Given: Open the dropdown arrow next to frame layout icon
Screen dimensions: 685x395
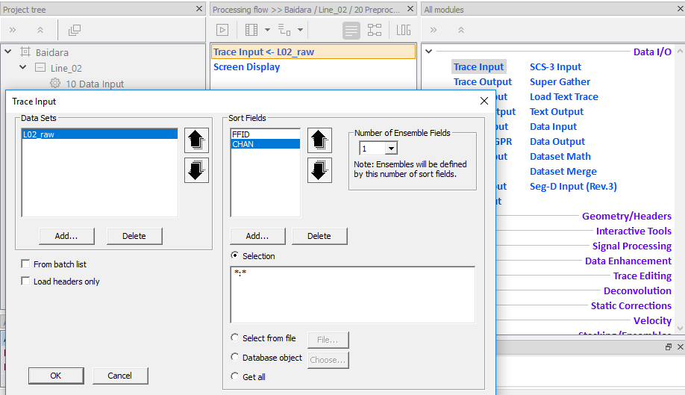Looking at the screenshot, I should pyautogui.click(x=267, y=30).
